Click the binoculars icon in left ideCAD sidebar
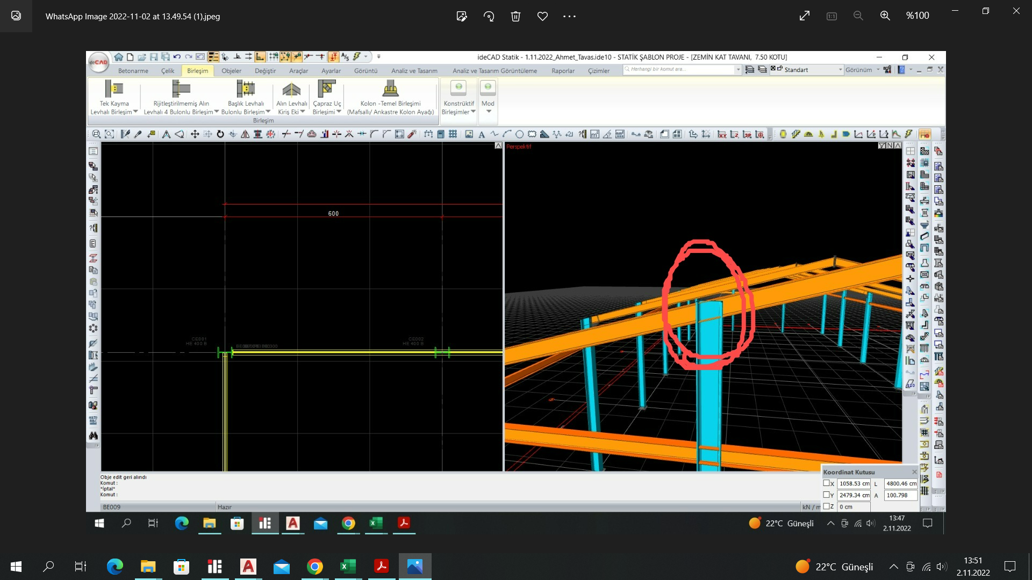 click(93, 436)
